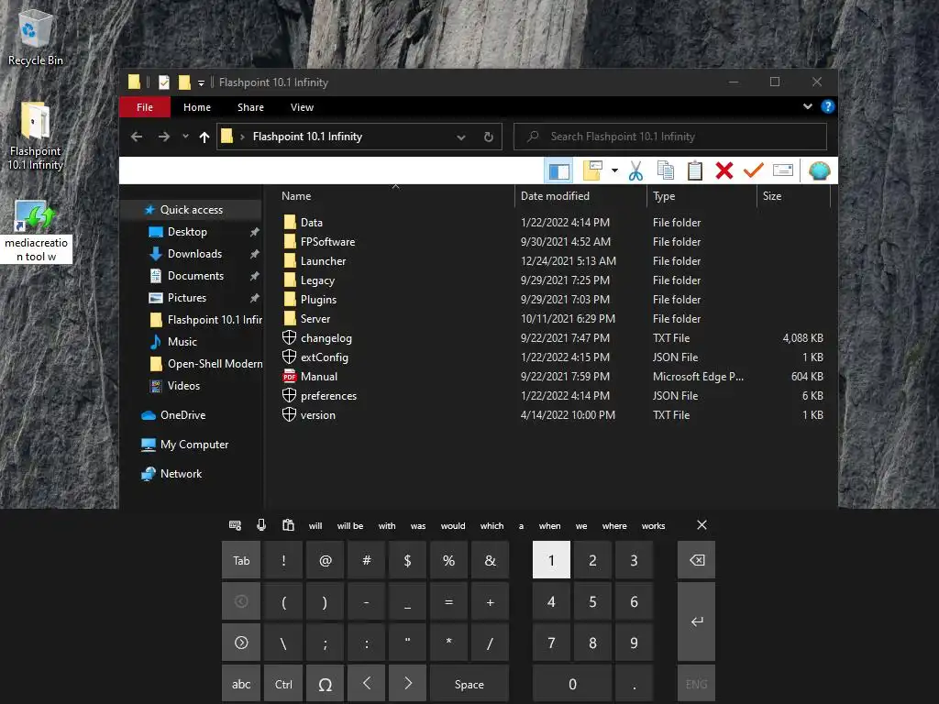Viewport: 939px width, 704px height.
Task: Click the envelope Email icon in toolbar
Action: [783, 170]
